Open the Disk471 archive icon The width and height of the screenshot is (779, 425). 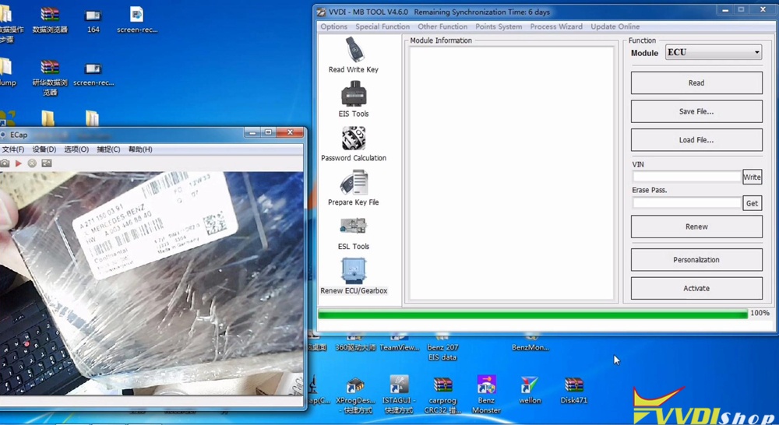574,390
